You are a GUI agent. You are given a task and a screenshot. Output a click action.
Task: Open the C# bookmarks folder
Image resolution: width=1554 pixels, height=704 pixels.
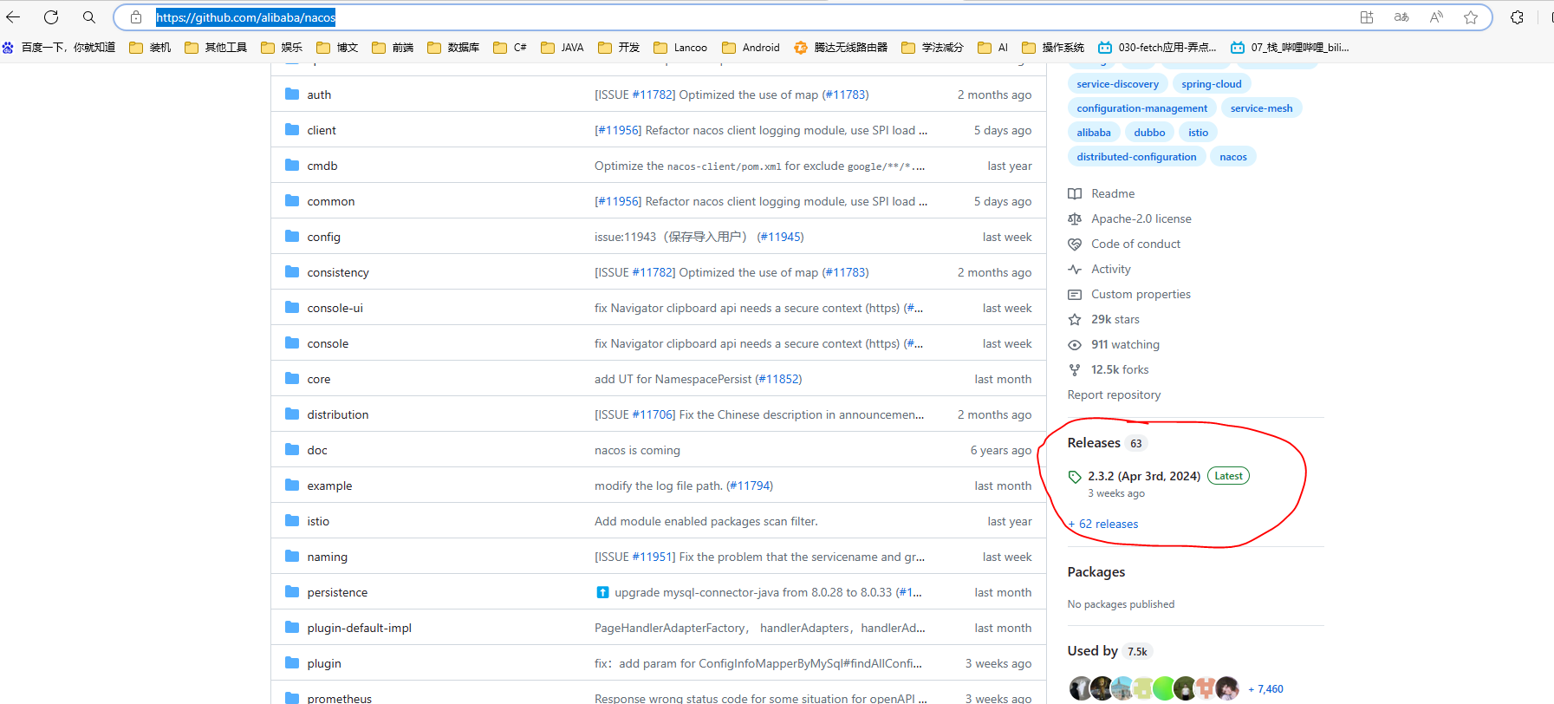(x=510, y=48)
